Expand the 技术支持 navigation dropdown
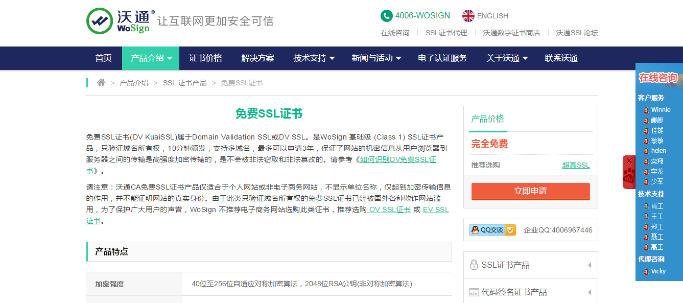Viewport: 683px width, 303px height. coord(314,58)
